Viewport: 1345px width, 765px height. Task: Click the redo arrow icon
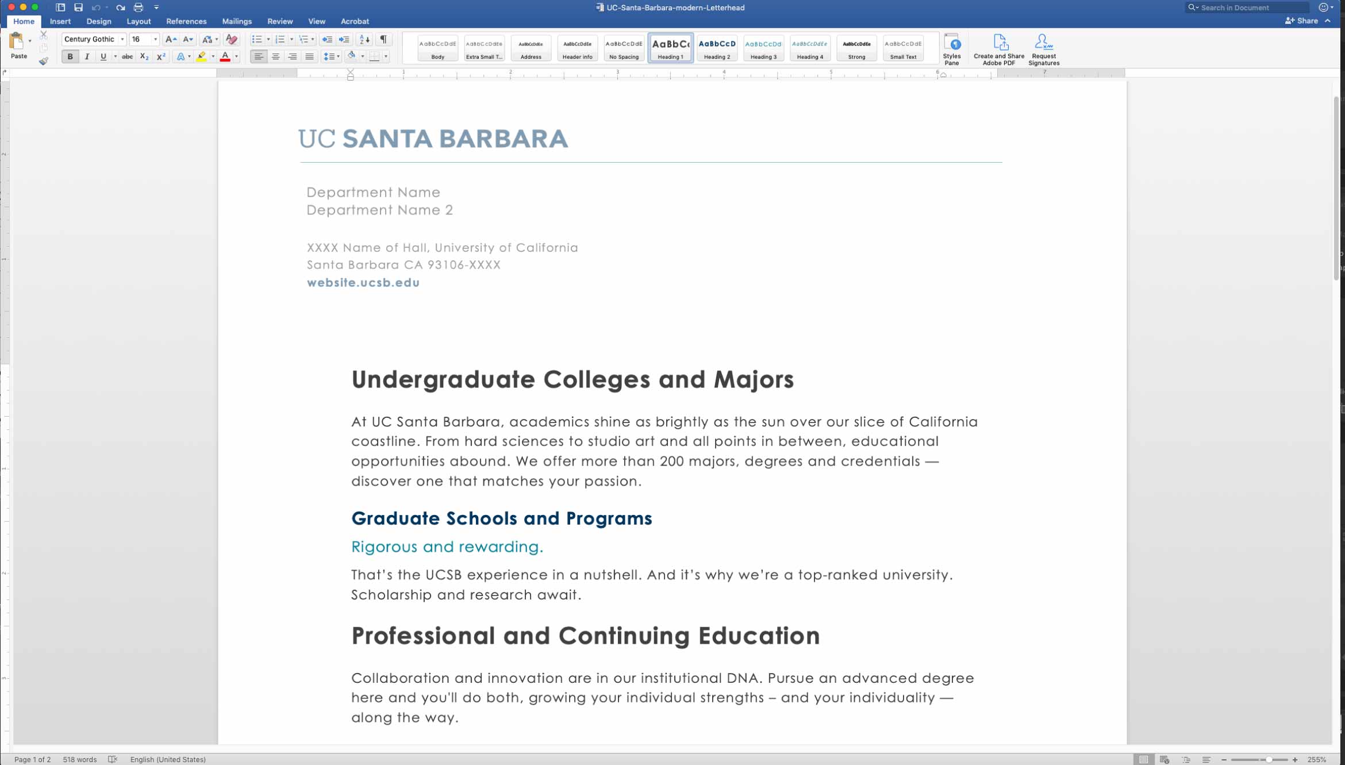[x=120, y=7]
